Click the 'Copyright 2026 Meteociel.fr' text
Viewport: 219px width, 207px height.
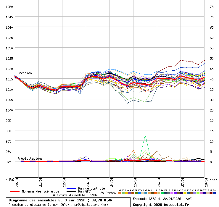point(161,204)
